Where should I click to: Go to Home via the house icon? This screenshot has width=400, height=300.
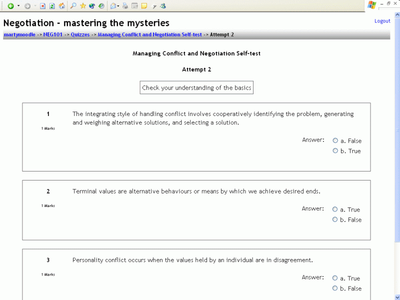[61, 6]
